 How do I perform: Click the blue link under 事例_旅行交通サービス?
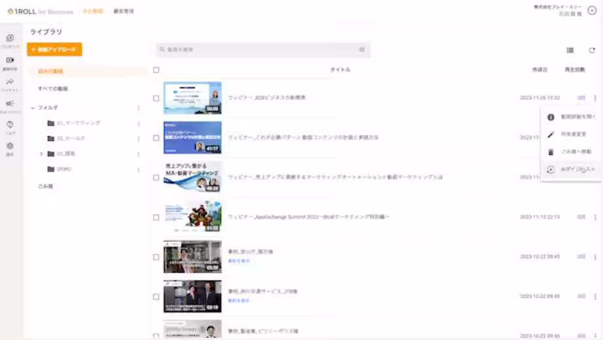[239, 300]
